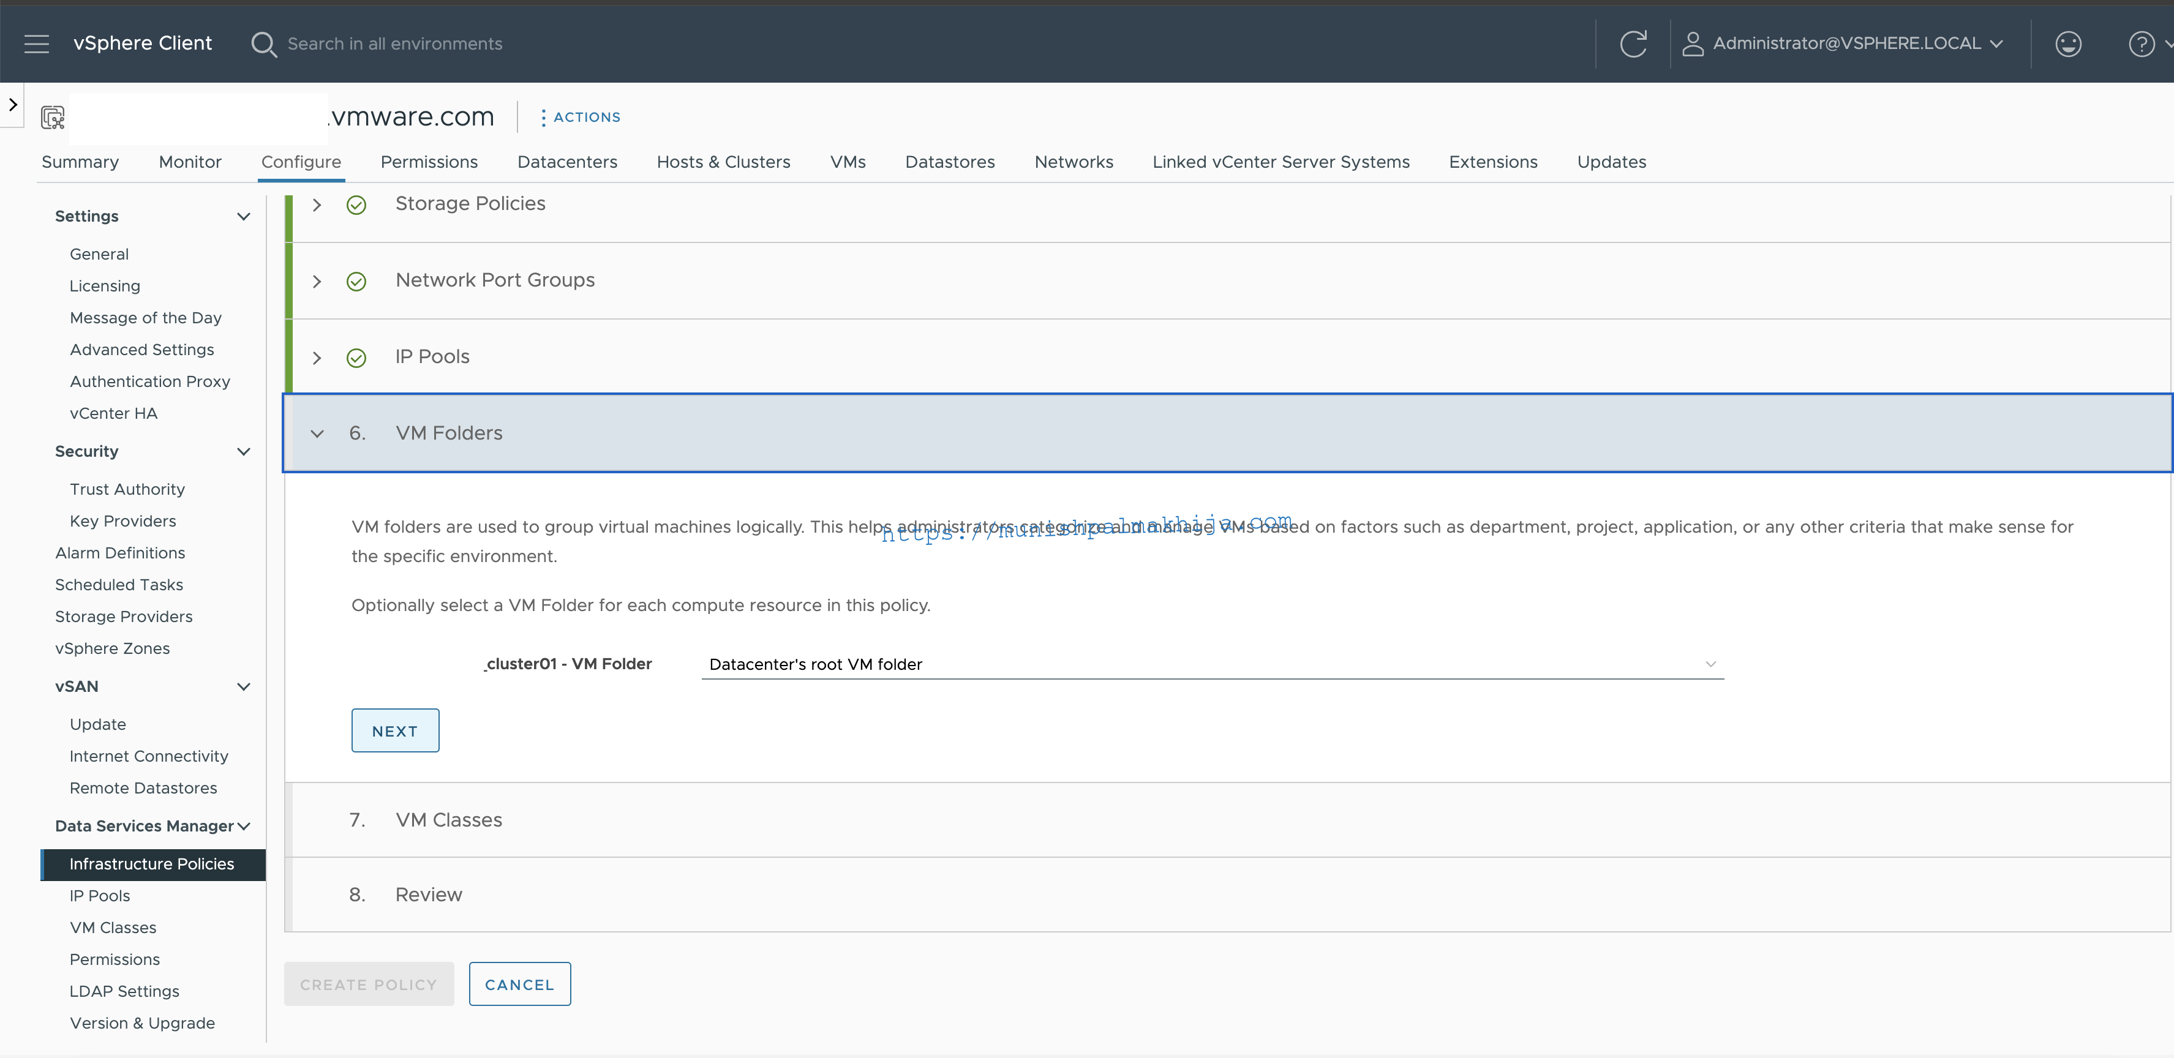Expand the Storage Policies step
Image resolution: width=2174 pixels, height=1058 pixels.
point(317,205)
